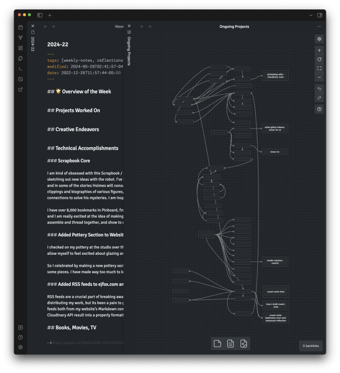Screen dimensions: 340x373
Task: Click the Projects Worked On heading
Action: tap(74, 111)
